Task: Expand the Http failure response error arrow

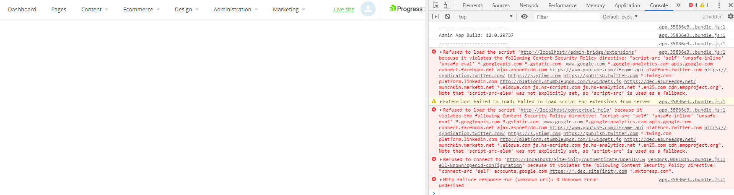Action: (441, 180)
